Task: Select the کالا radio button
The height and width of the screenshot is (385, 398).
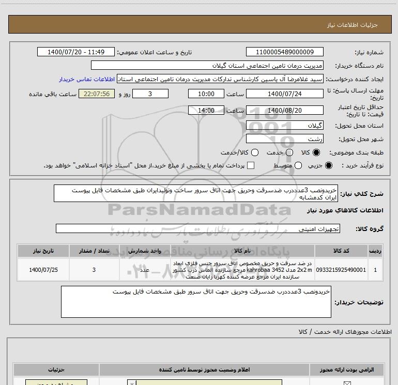Action: point(316,152)
